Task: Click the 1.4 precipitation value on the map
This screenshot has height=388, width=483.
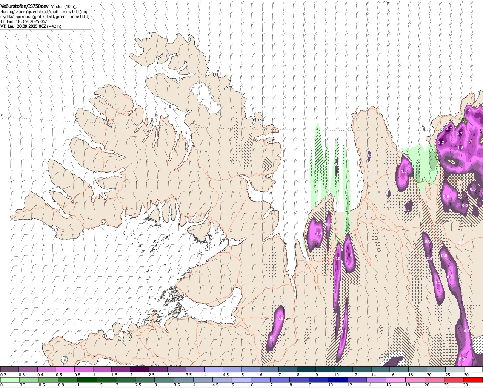Action: tap(319, 234)
